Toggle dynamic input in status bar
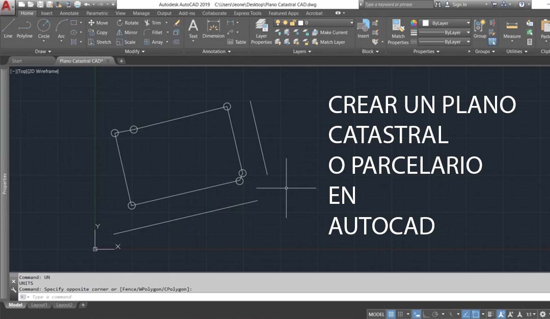Image resolution: width=550 pixels, height=319 pixels. click(417, 314)
